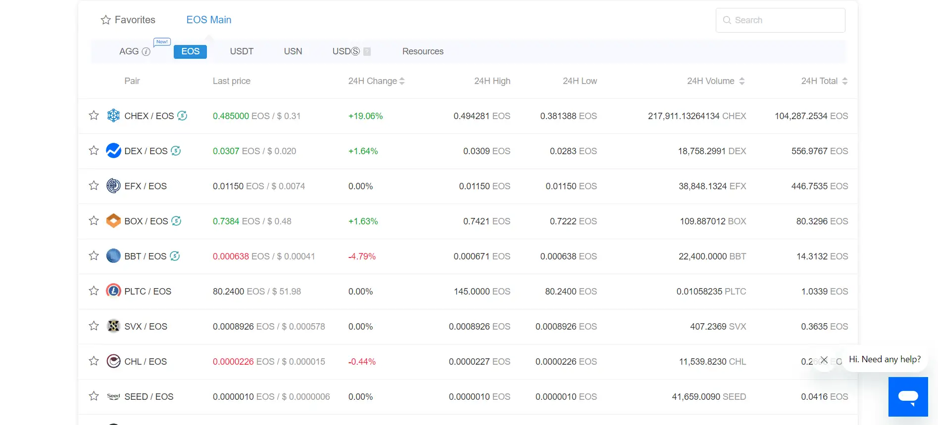Dismiss the 'Need any help?' chat popup
The height and width of the screenshot is (425, 938).
coord(824,360)
